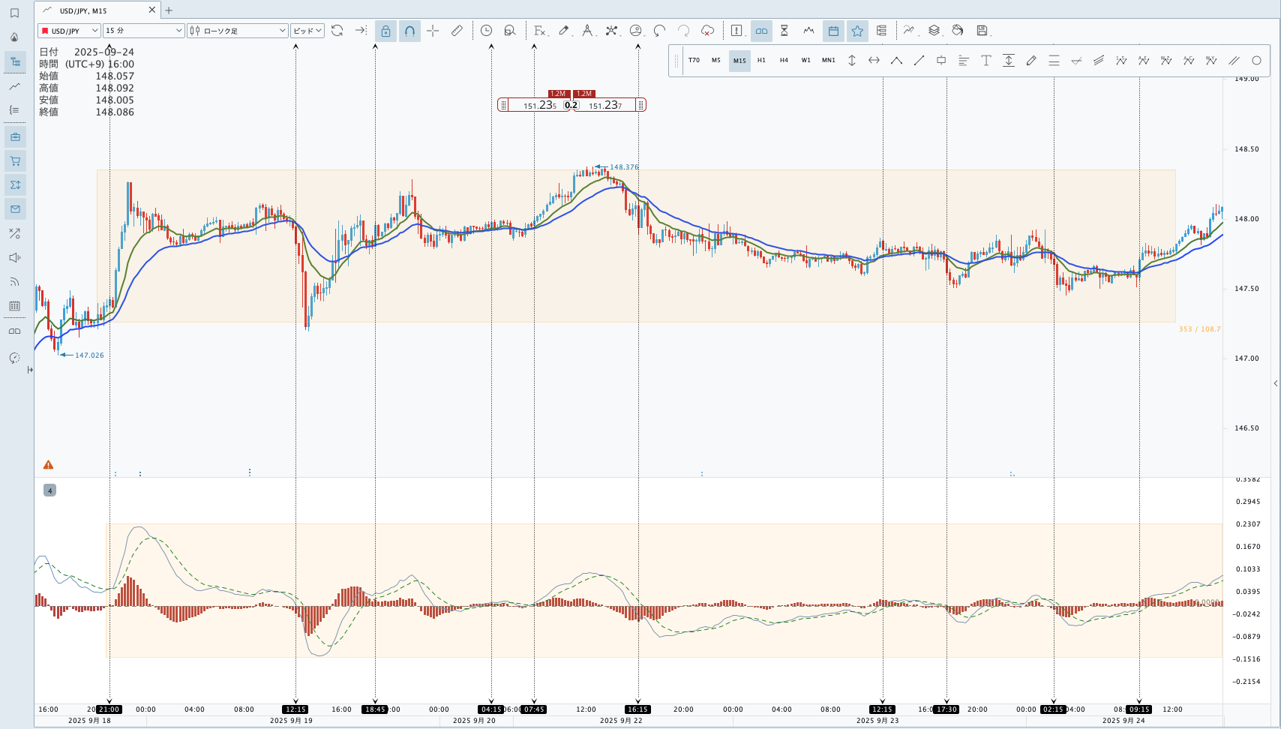Open the USD/JPY symbol dropdown
Viewport: 1281px width, 729px height.
(x=69, y=31)
